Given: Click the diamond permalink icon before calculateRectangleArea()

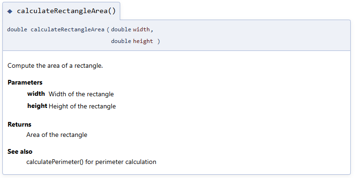Looking at the screenshot, I should tap(10, 11).
